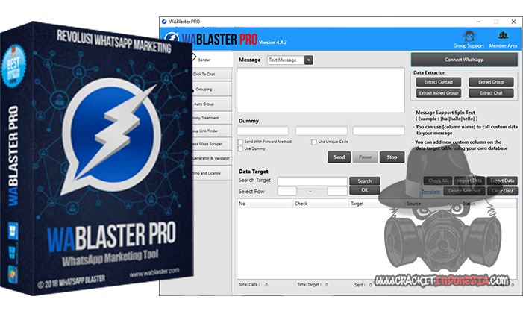Toggle the Use Dummy checkbox
Viewport: 523px width, 317px height.
pos(239,148)
